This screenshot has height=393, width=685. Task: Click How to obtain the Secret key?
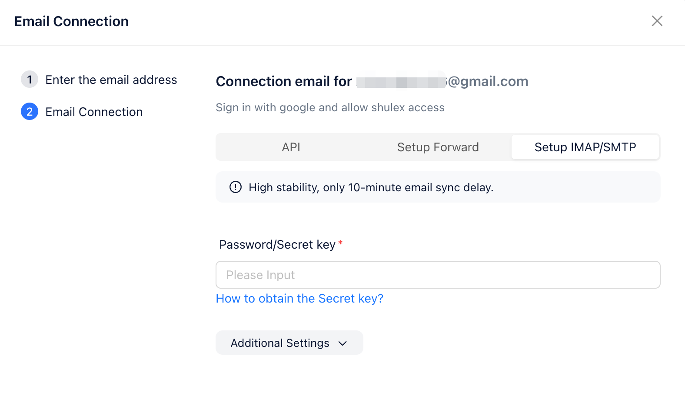coord(299,299)
